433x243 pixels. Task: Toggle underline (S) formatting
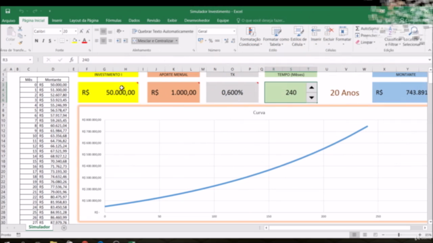tap(49, 40)
